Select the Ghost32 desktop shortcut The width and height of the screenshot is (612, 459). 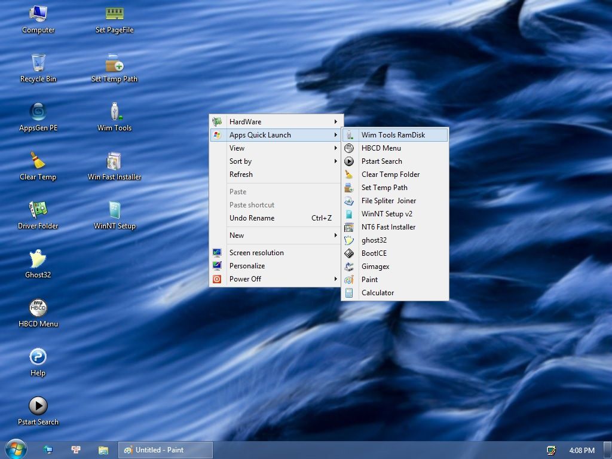pos(38,259)
